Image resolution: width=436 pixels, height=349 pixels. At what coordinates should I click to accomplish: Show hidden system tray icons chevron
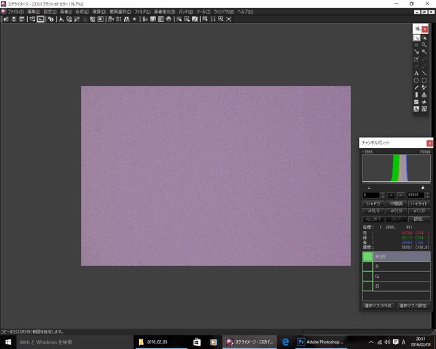(371, 342)
